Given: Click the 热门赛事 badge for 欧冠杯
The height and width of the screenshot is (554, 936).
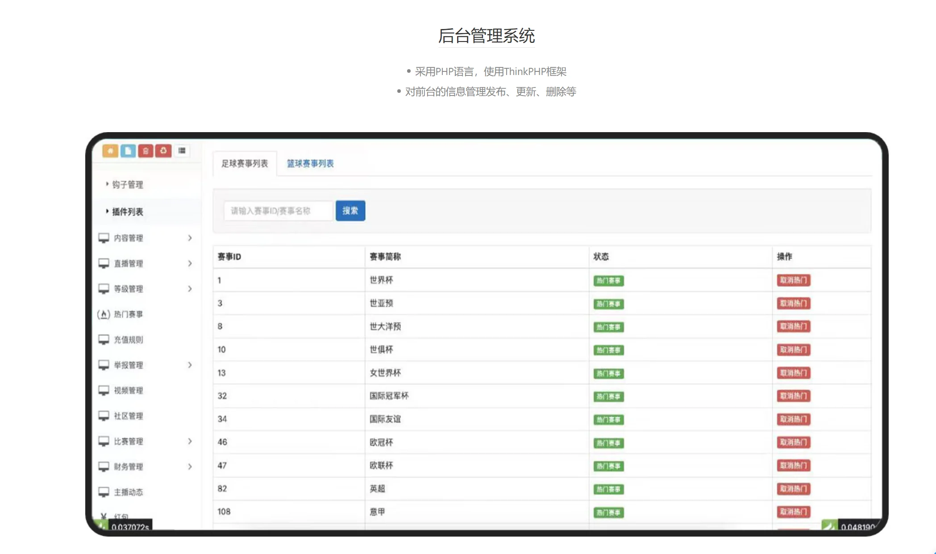Looking at the screenshot, I should [x=608, y=443].
